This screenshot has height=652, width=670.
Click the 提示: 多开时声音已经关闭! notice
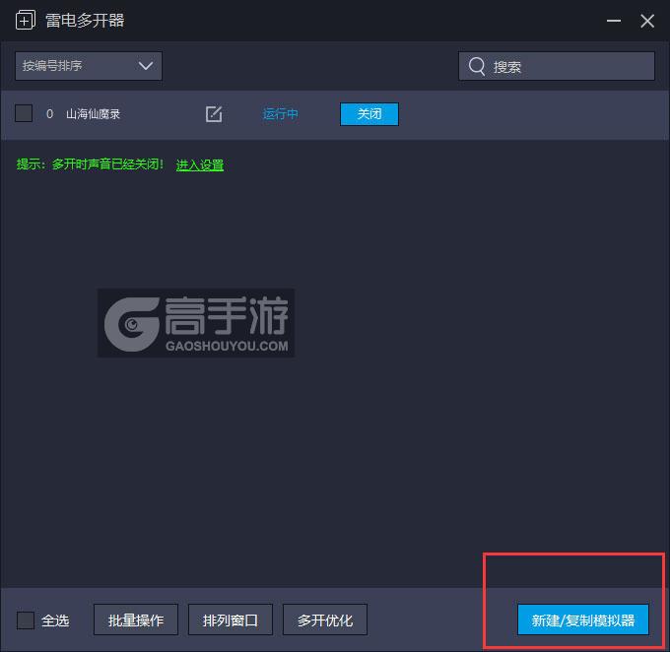(90, 164)
